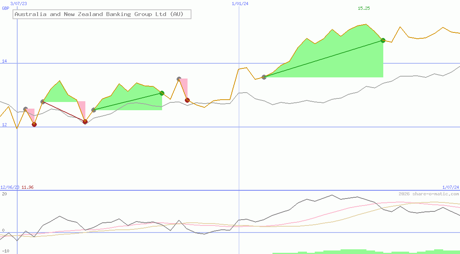Viewport: 460px width, 254px height.
Task: Click red marker below the last pink region
Action: (187, 100)
